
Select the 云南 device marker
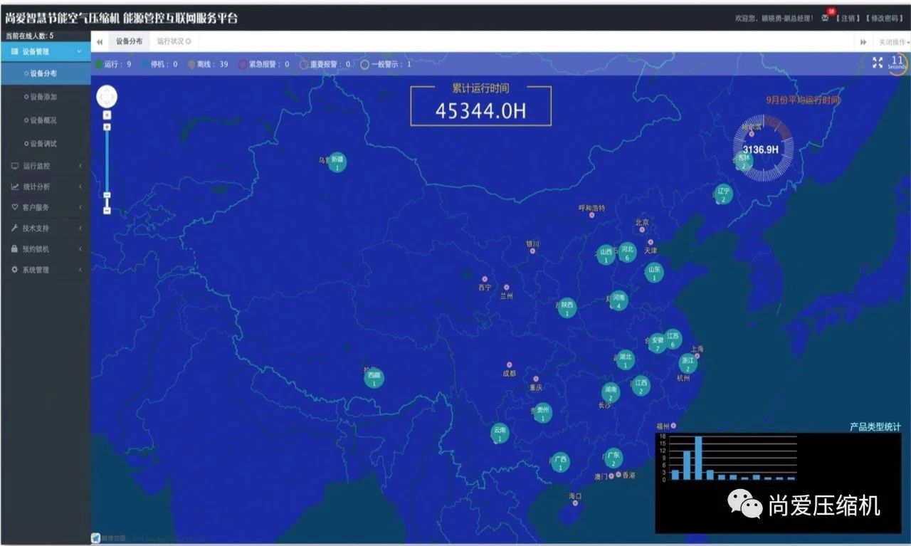[500, 434]
